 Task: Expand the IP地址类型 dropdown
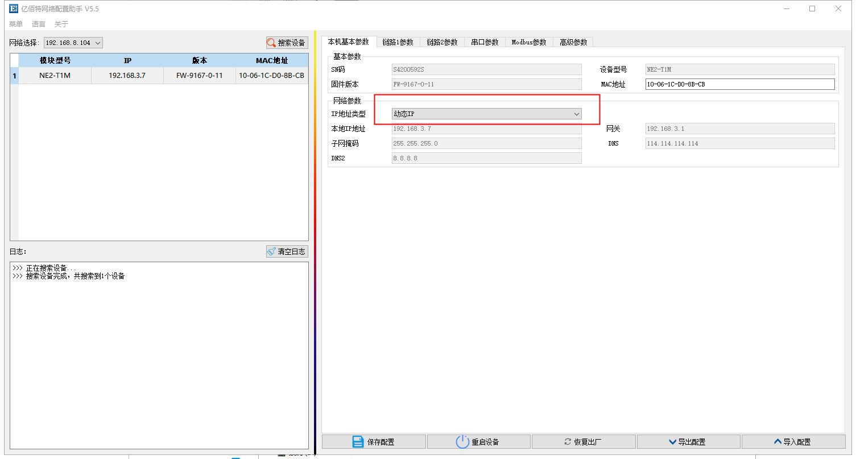coord(486,114)
